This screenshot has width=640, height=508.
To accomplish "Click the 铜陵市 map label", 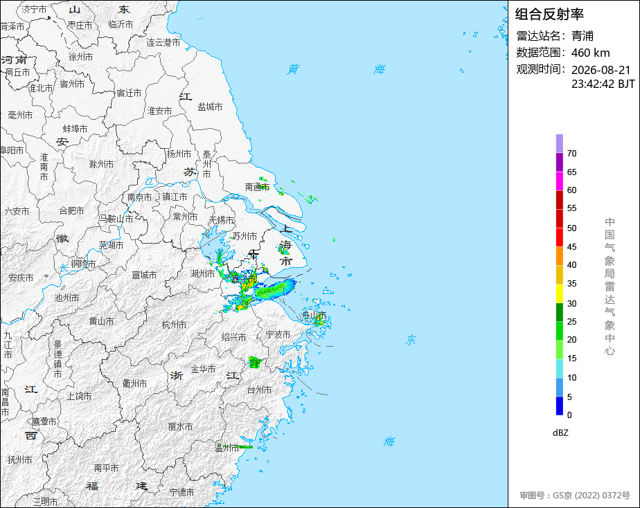I will click(83, 264).
